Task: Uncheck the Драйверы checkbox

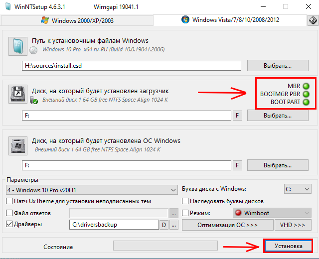Action: point(9,224)
